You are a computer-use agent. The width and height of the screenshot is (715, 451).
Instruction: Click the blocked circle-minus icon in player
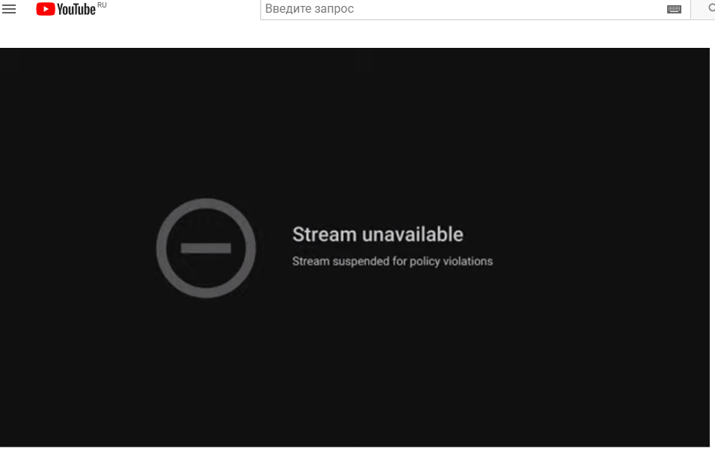coord(206,248)
